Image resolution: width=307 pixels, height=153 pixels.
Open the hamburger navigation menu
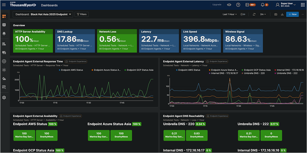click(4, 5)
